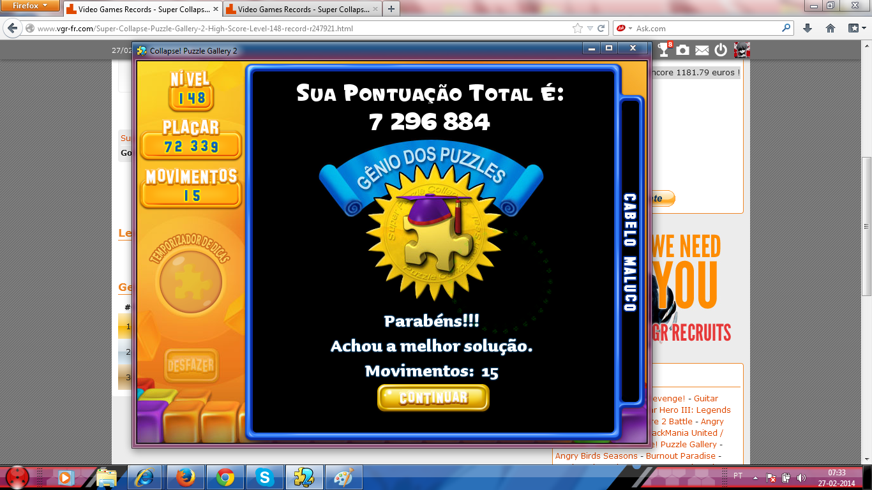Open the envelope messages icon
The width and height of the screenshot is (872, 490).
702,50
